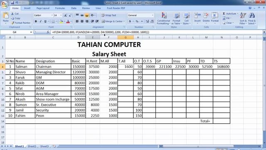The height and width of the screenshot is (150, 266).
Task: Toggle Bottom Align vertical alignment
Action: click(87, 15)
